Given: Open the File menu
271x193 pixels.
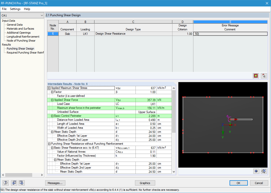Looking at the screenshot, I should [4, 9].
